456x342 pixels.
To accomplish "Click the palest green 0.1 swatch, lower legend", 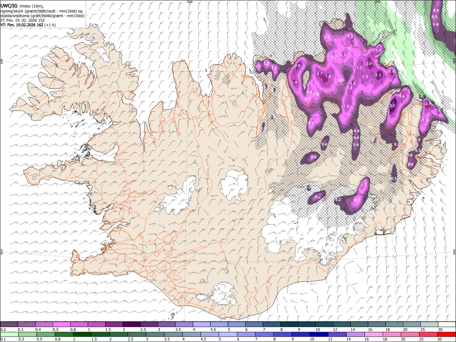I will pos(9,334).
